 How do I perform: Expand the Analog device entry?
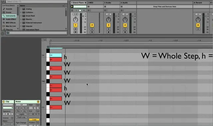pos(21,9)
